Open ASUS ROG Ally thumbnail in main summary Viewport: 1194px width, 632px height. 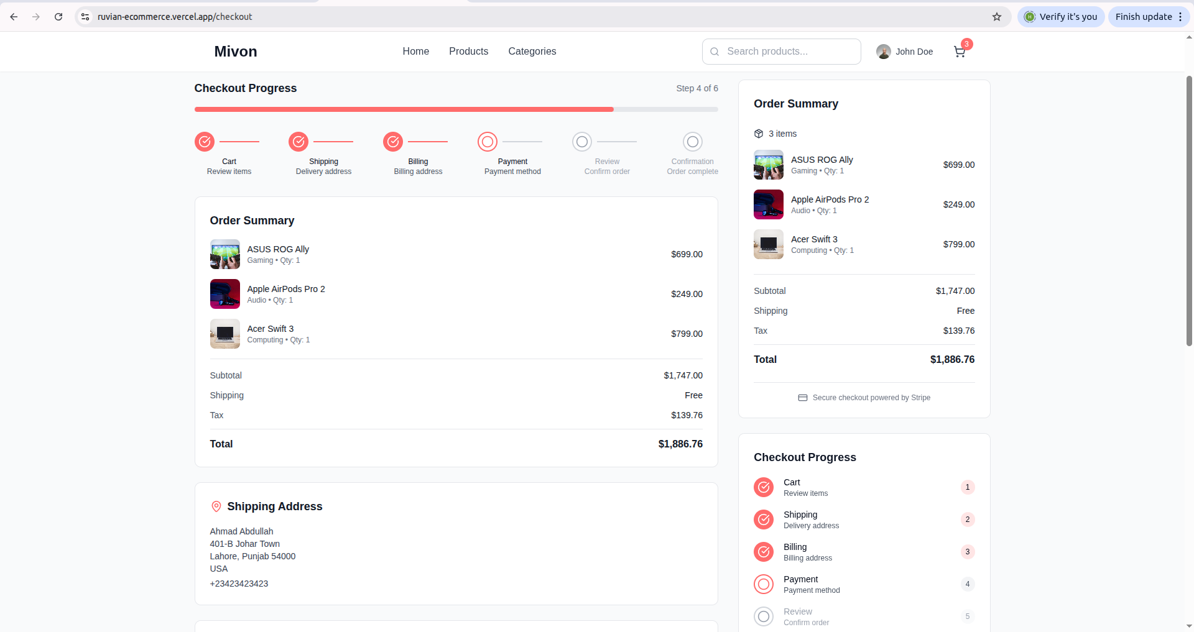point(225,254)
